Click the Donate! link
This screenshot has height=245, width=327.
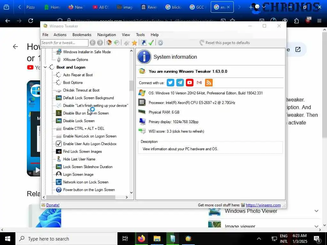[x=53, y=205]
